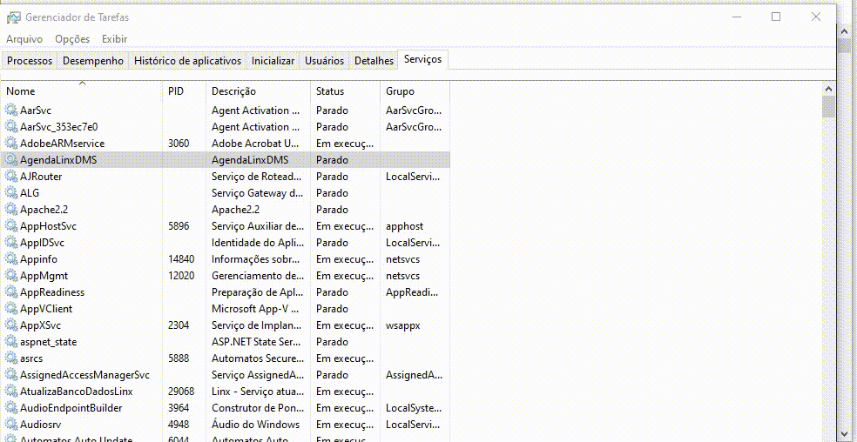The height and width of the screenshot is (442, 857).
Task: Click PID 29068 of AtualizaBancoDadosLinx
Action: click(181, 392)
